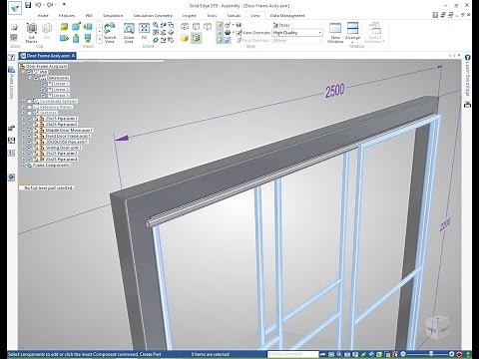
Task: Click the red circle status bar icon
Action: tap(459, 354)
